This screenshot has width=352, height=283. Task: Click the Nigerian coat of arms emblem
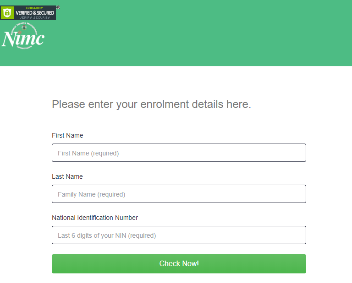click(x=24, y=27)
